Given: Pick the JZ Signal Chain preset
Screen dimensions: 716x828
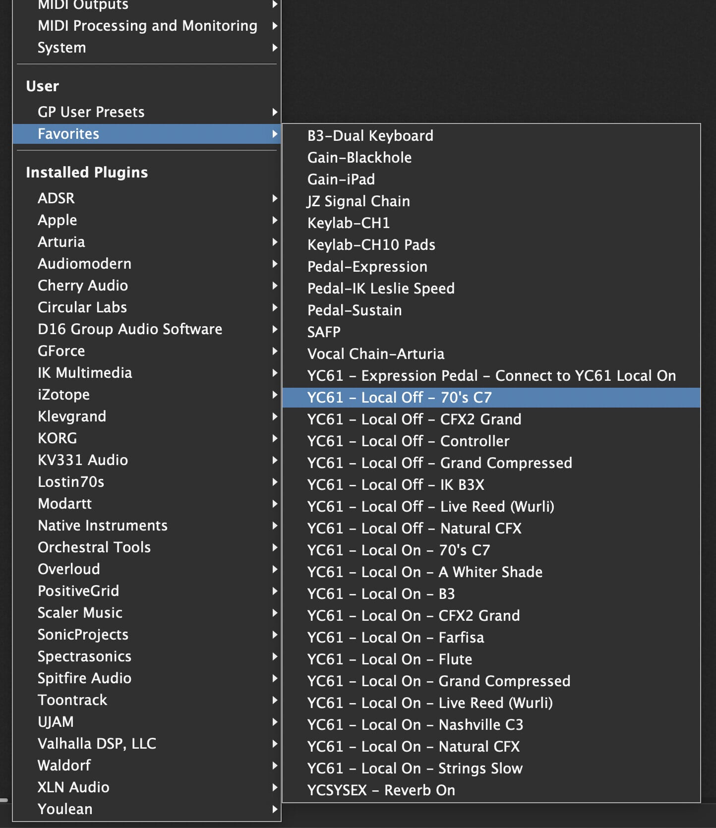Looking at the screenshot, I should [358, 201].
